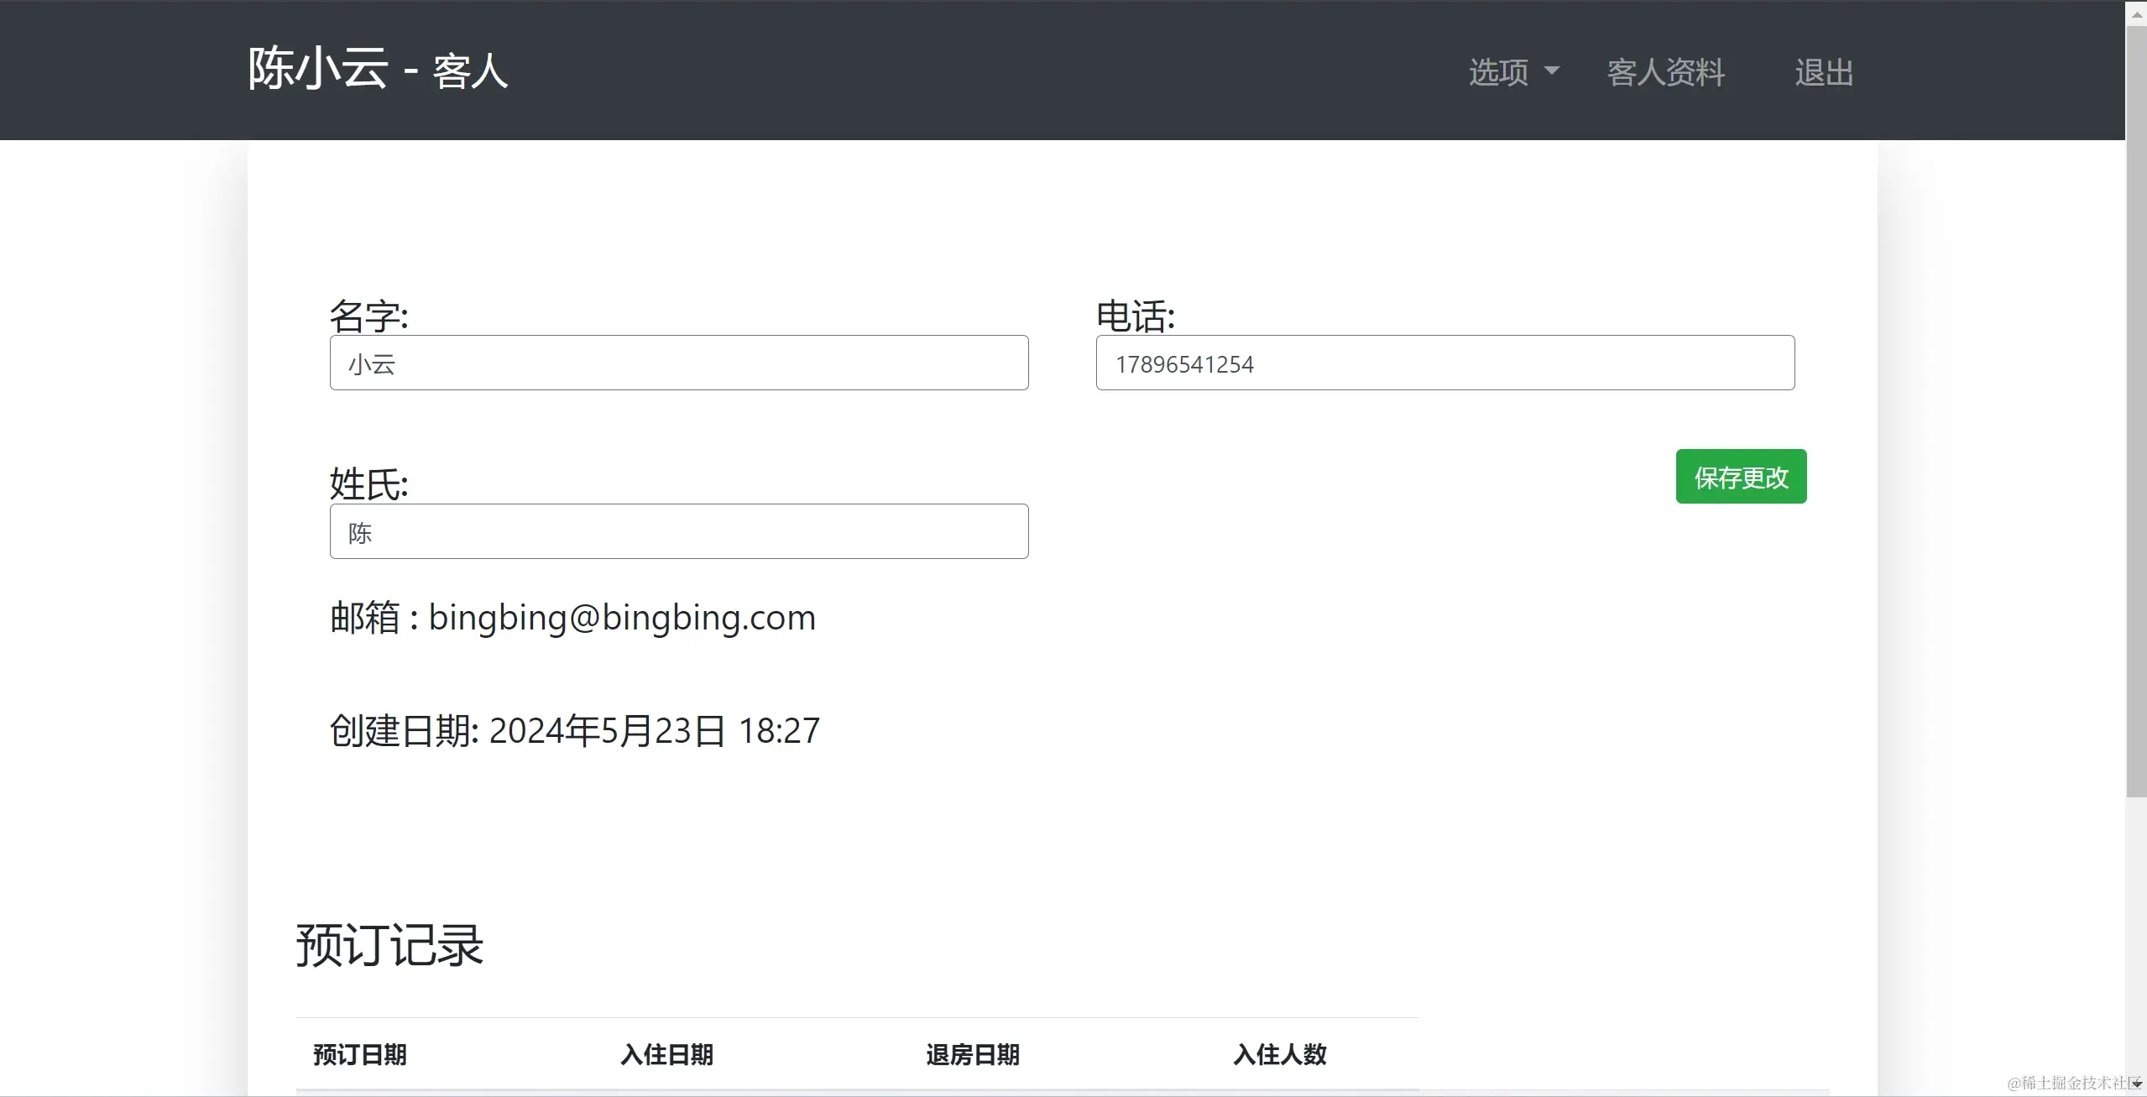This screenshot has width=2147, height=1097.
Task: Open the 客人资料 nav link
Action: 1665,72
